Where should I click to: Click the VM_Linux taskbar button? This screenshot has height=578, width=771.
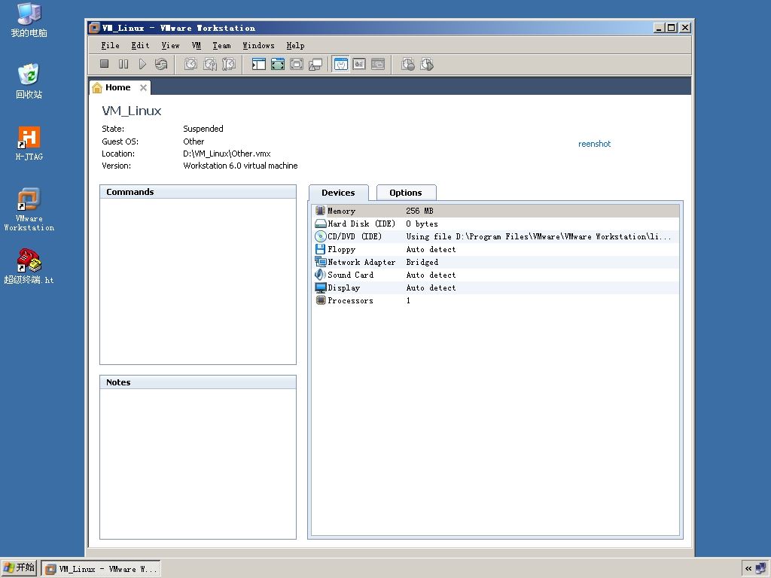click(101, 569)
